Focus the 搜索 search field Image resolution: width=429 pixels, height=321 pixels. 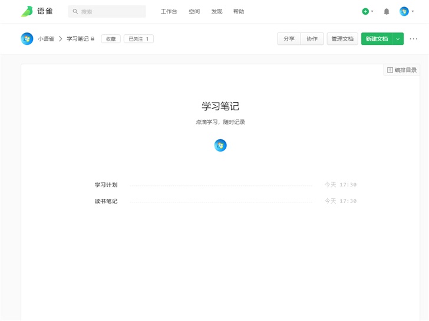click(107, 11)
